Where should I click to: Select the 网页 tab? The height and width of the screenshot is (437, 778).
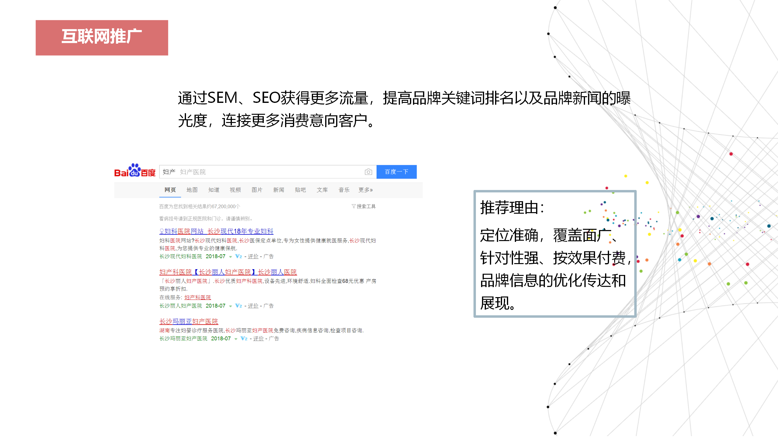point(170,190)
